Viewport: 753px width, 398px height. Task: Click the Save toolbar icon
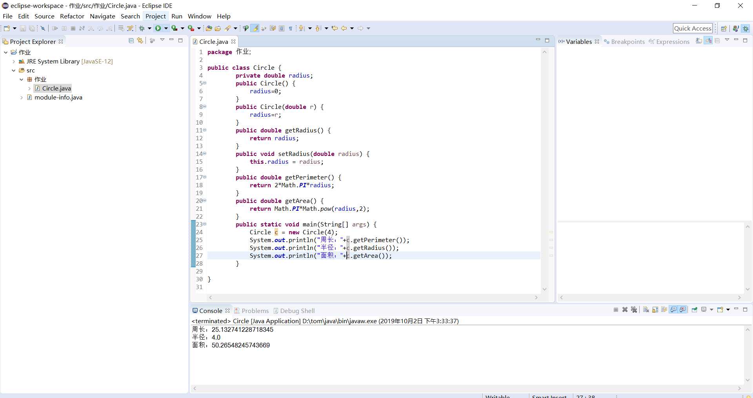tap(23, 28)
